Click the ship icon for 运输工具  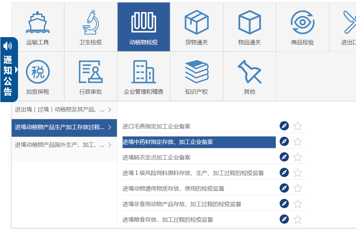[37, 22]
